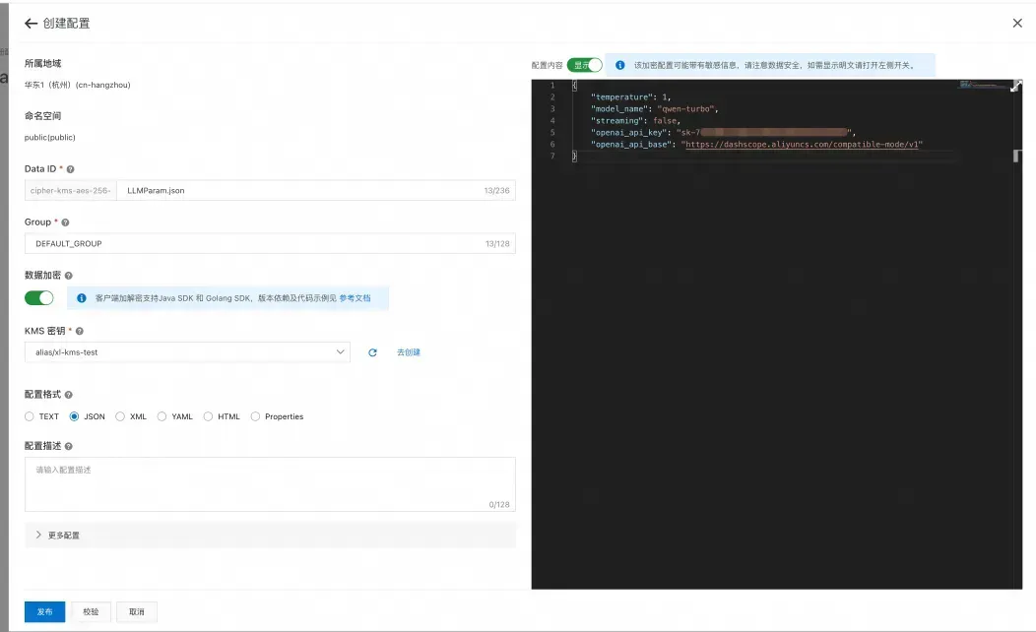1036x632 pixels.
Task: Click the 校验 validate button
Action: 92,611
